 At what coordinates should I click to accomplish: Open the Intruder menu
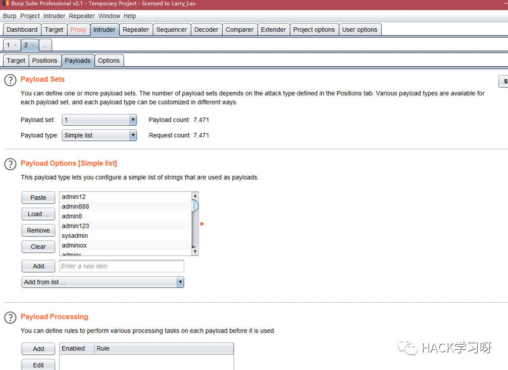(55, 16)
